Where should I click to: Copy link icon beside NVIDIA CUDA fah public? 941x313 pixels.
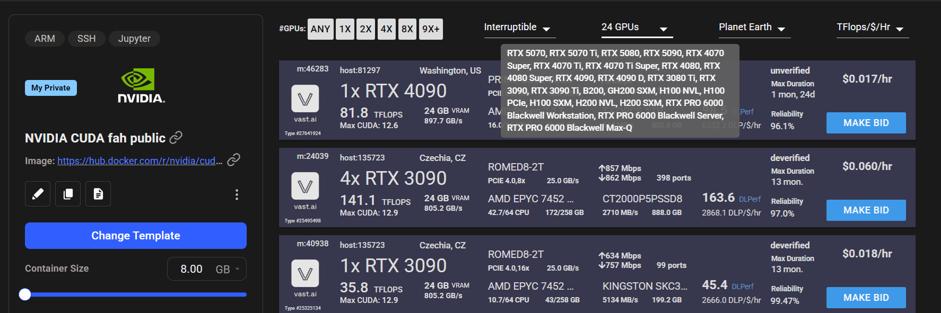tap(176, 138)
